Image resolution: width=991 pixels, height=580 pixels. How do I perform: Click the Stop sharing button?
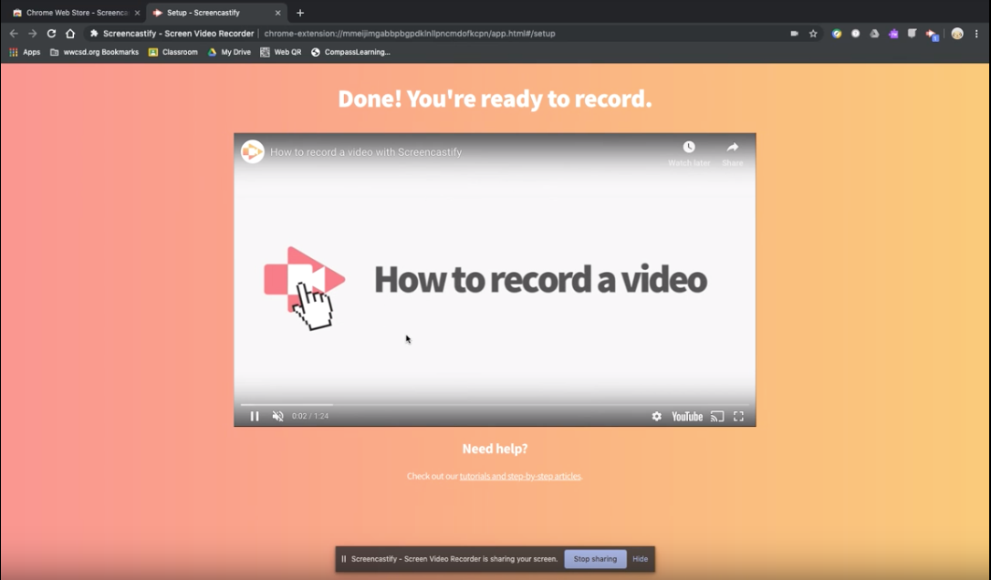tap(594, 559)
